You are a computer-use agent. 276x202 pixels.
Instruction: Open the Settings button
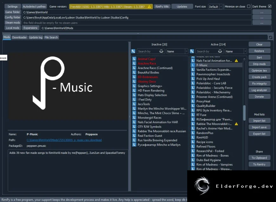(12, 7)
